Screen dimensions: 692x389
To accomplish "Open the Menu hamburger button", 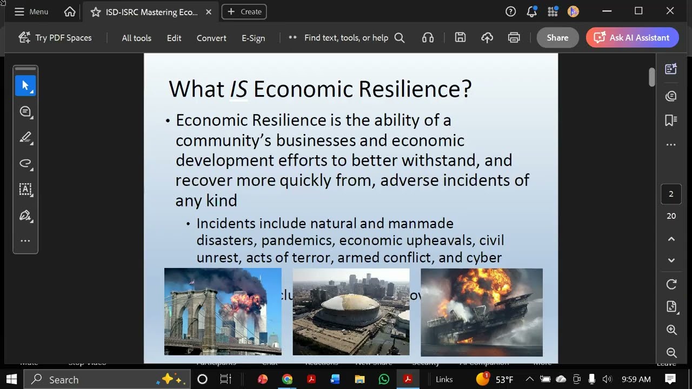I will [x=31, y=11].
